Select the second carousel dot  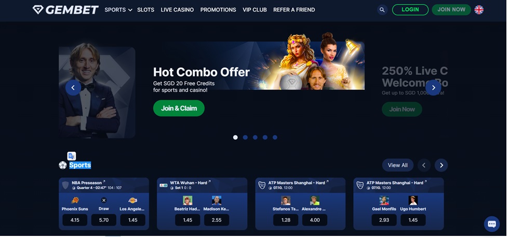[x=245, y=137]
